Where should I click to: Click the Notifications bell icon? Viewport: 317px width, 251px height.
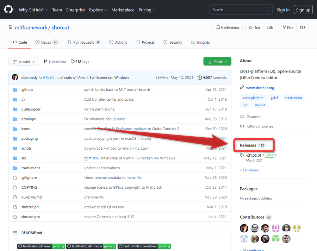[218, 27]
